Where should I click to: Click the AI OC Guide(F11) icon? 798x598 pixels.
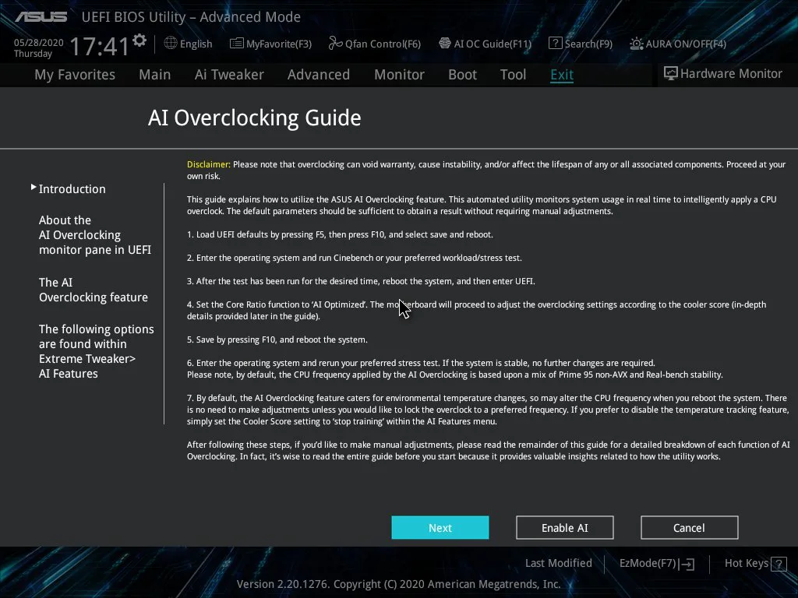point(445,44)
